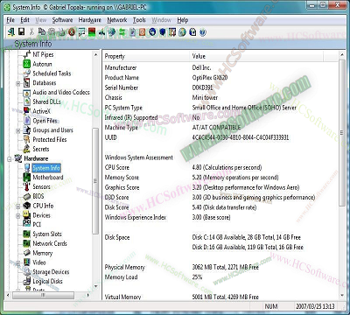The image size is (350, 315).
Task: Click the Secrets person icon
Action: point(27,149)
